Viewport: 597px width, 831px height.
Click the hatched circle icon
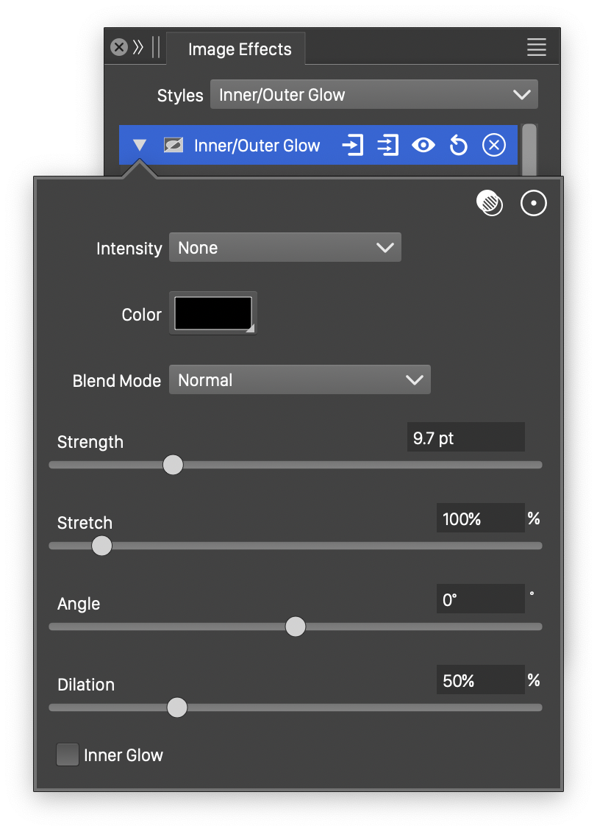(490, 203)
